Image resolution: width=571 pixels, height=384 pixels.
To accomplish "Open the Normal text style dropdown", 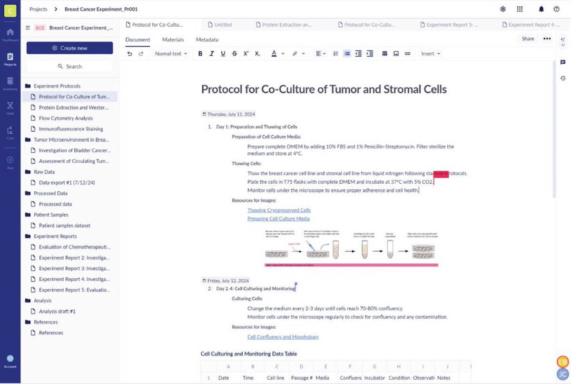I will [170, 53].
